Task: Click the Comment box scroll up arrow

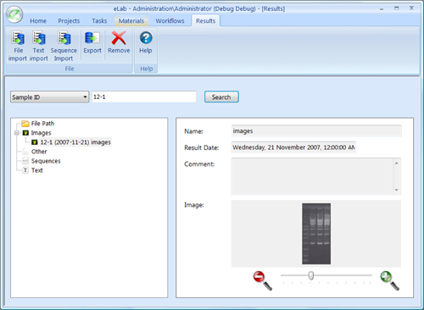Action: click(x=397, y=163)
